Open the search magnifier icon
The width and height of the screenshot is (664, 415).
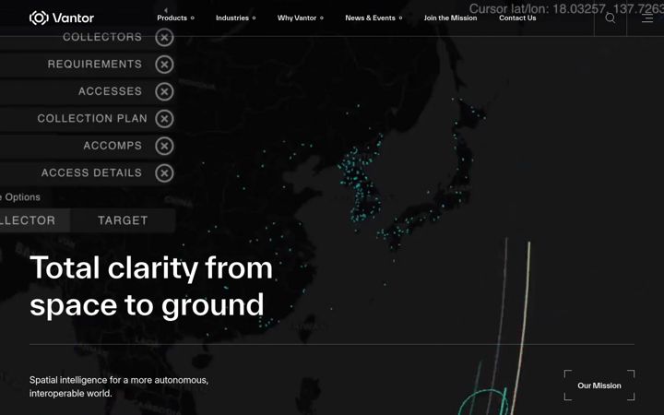tap(611, 18)
